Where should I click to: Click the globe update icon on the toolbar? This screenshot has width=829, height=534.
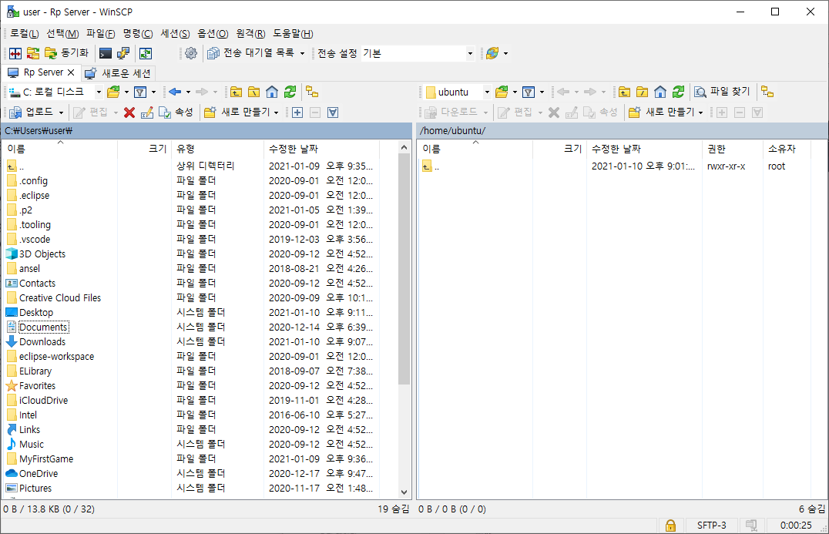[x=492, y=53]
